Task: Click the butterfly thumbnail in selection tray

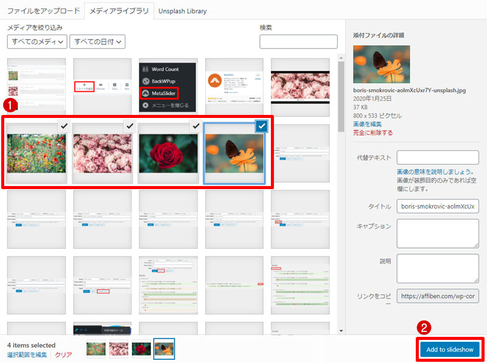Action: (164, 349)
